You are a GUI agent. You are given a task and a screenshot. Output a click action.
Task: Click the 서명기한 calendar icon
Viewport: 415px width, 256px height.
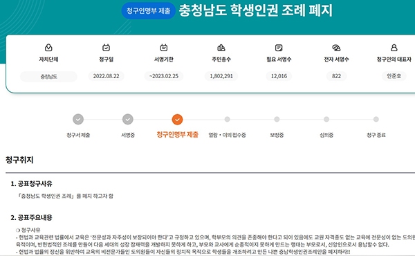pyautogui.click(x=164, y=48)
